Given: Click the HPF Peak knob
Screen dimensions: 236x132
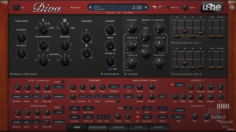Looking at the screenshot, I should point(110,45).
